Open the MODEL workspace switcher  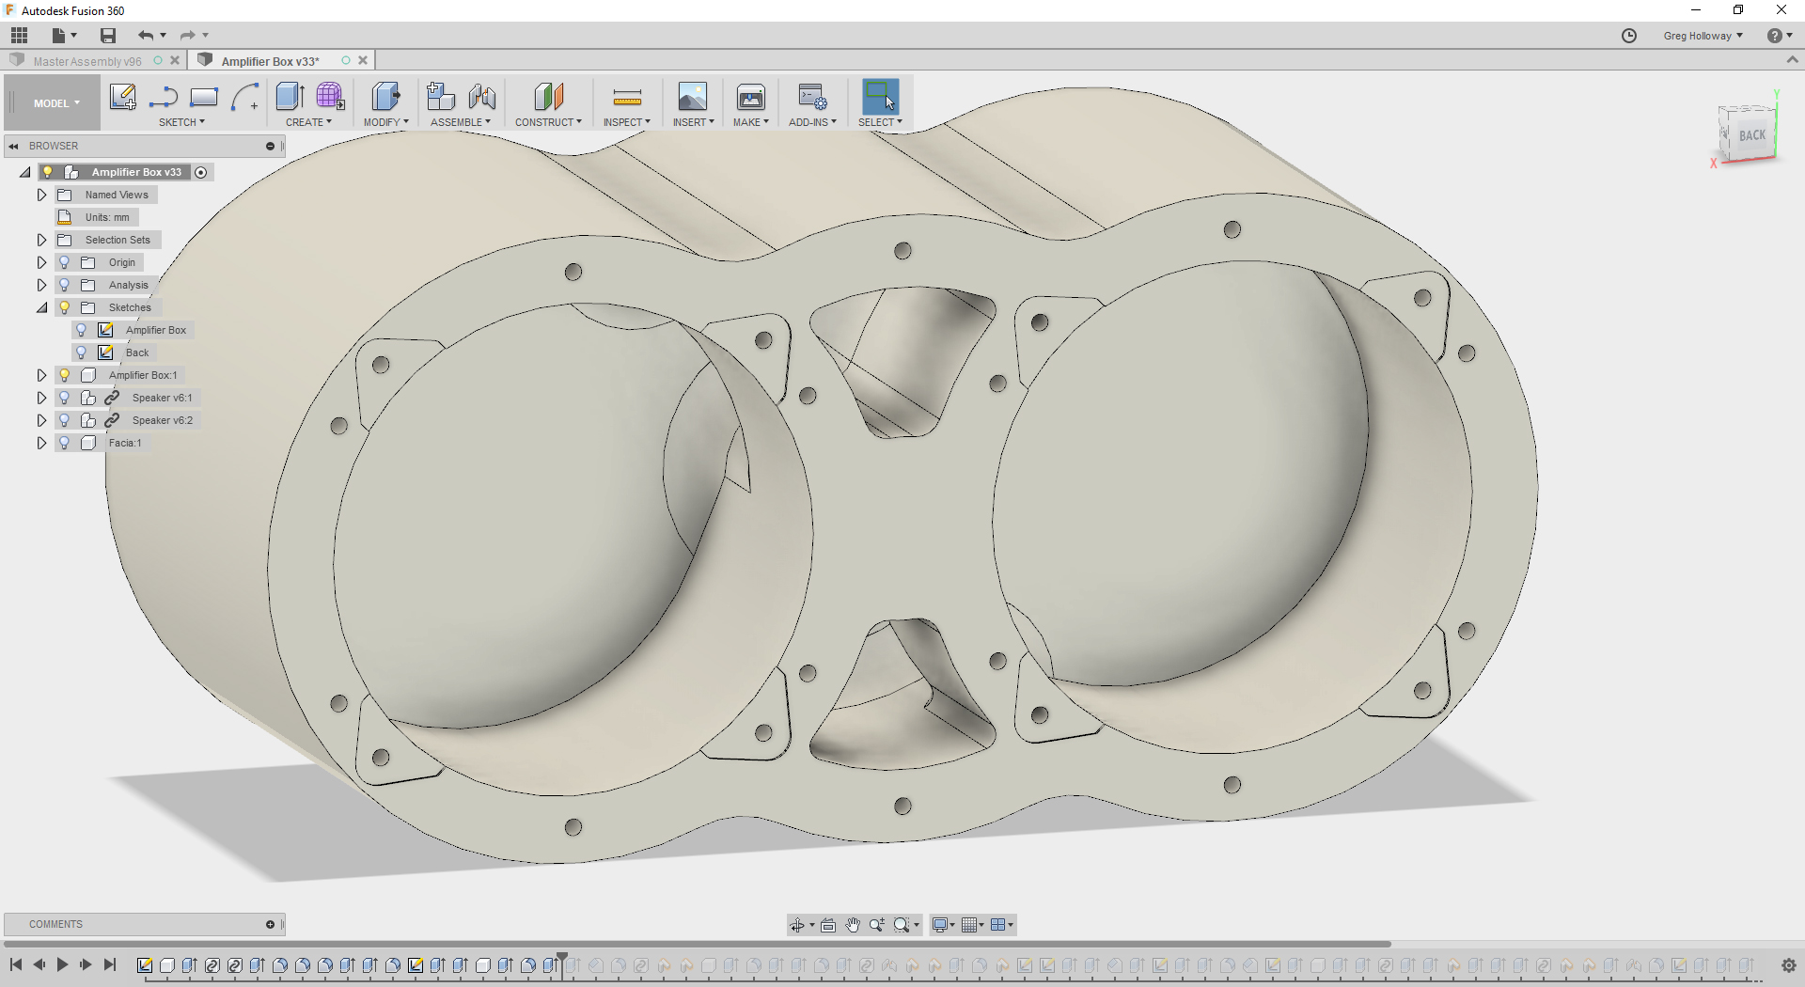coord(52,102)
